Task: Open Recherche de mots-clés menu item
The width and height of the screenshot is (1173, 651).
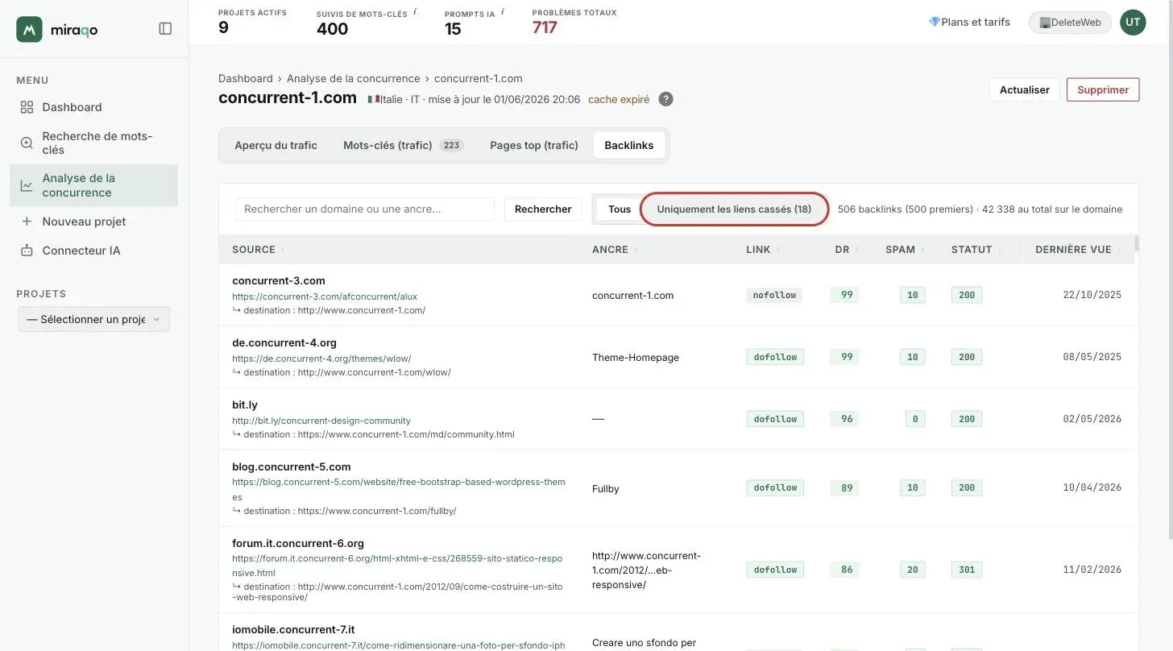Action: 94,143
